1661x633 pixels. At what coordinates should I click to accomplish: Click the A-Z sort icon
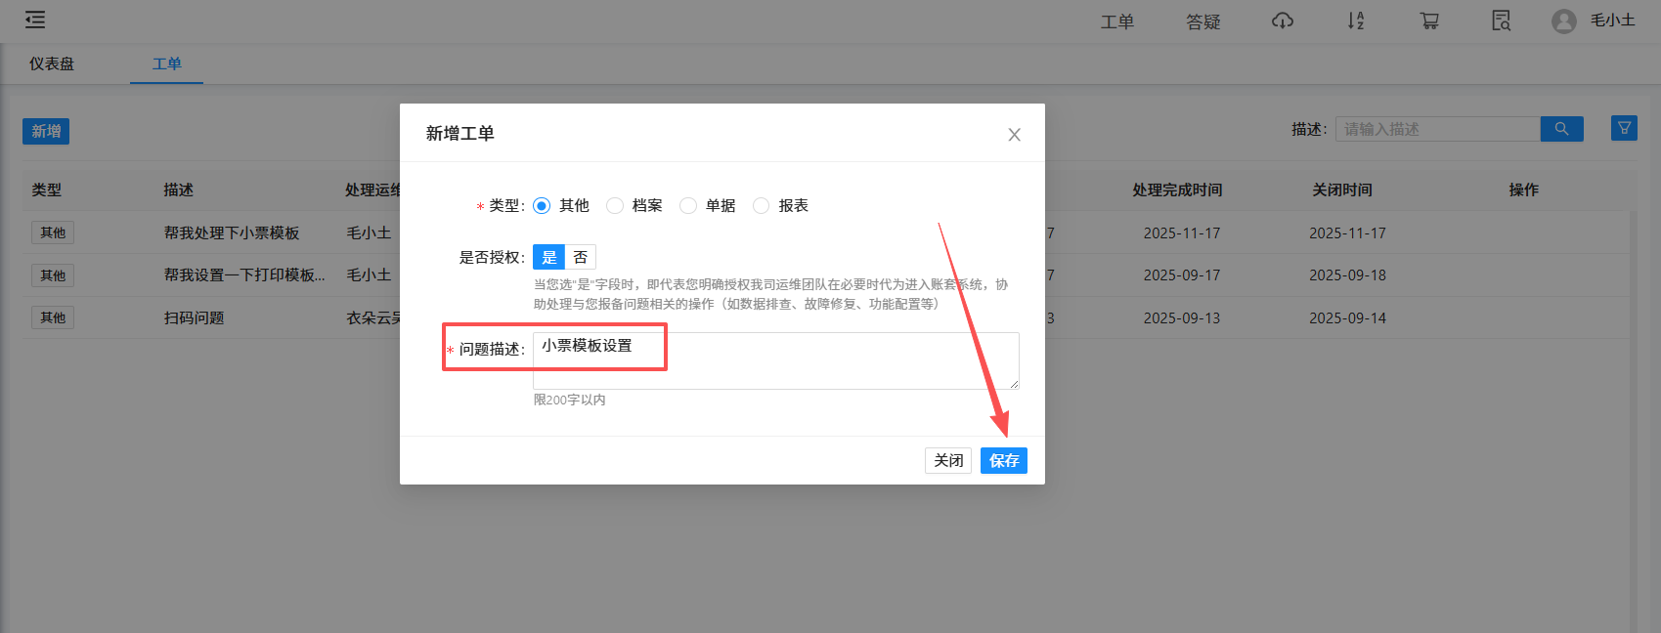[x=1355, y=21]
